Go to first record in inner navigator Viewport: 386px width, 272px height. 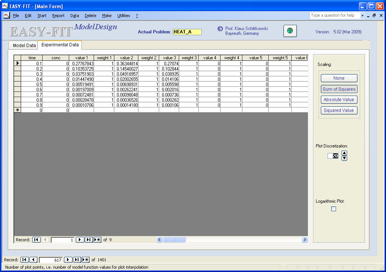[x=36, y=240]
